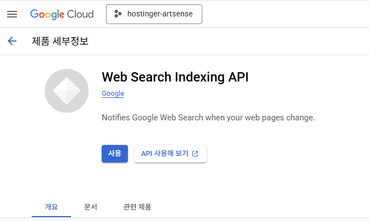Image resolution: width=369 pixels, height=221 pixels.
Task: Click the project dots icon beside hostinger-artsense
Action: pos(118,14)
